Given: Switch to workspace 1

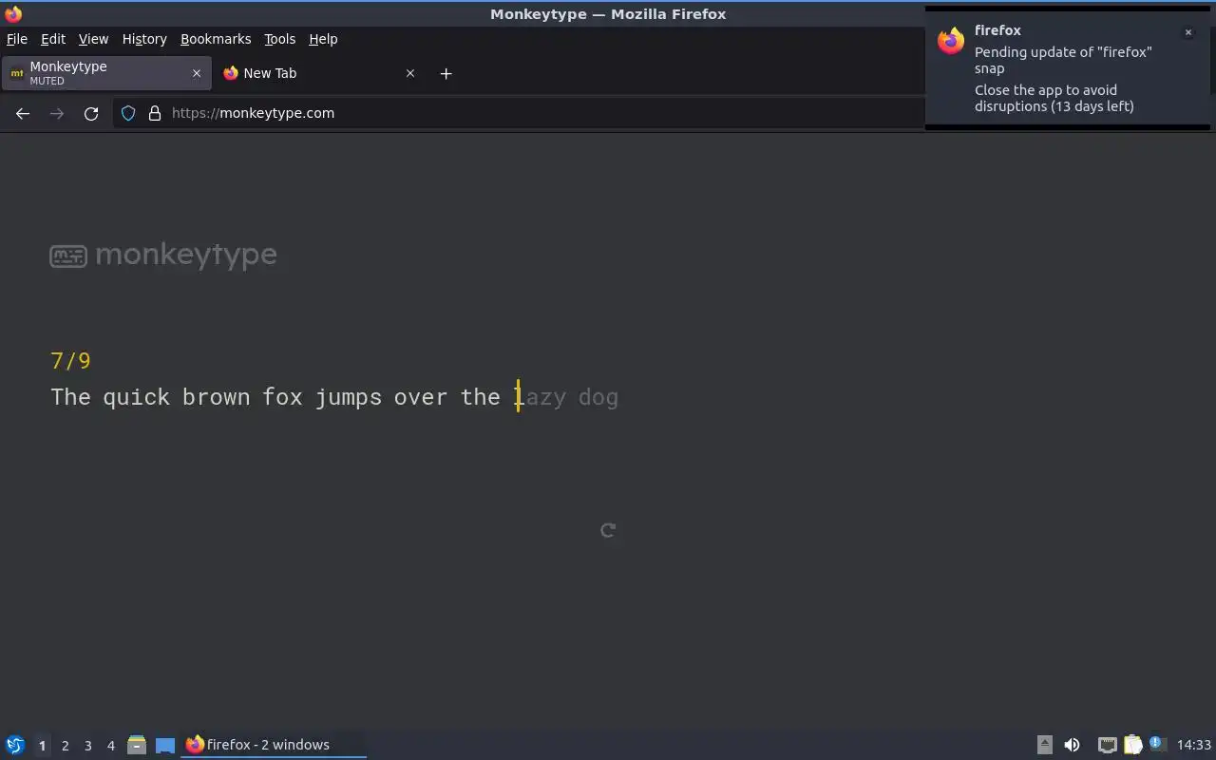Looking at the screenshot, I should [42, 746].
